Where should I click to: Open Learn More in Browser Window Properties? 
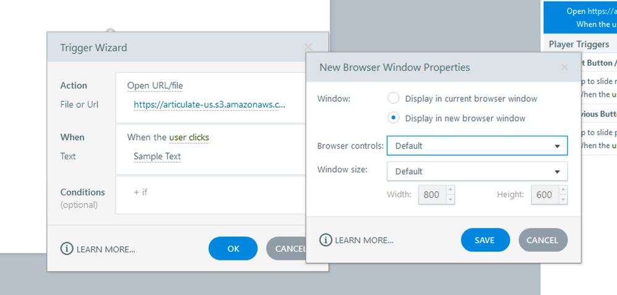364,241
